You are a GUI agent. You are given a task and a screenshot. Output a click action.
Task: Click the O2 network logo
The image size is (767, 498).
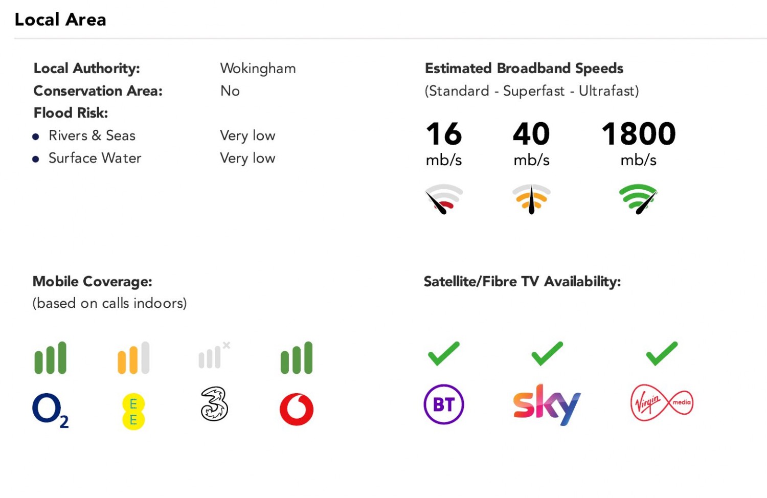click(x=50, y=411)
